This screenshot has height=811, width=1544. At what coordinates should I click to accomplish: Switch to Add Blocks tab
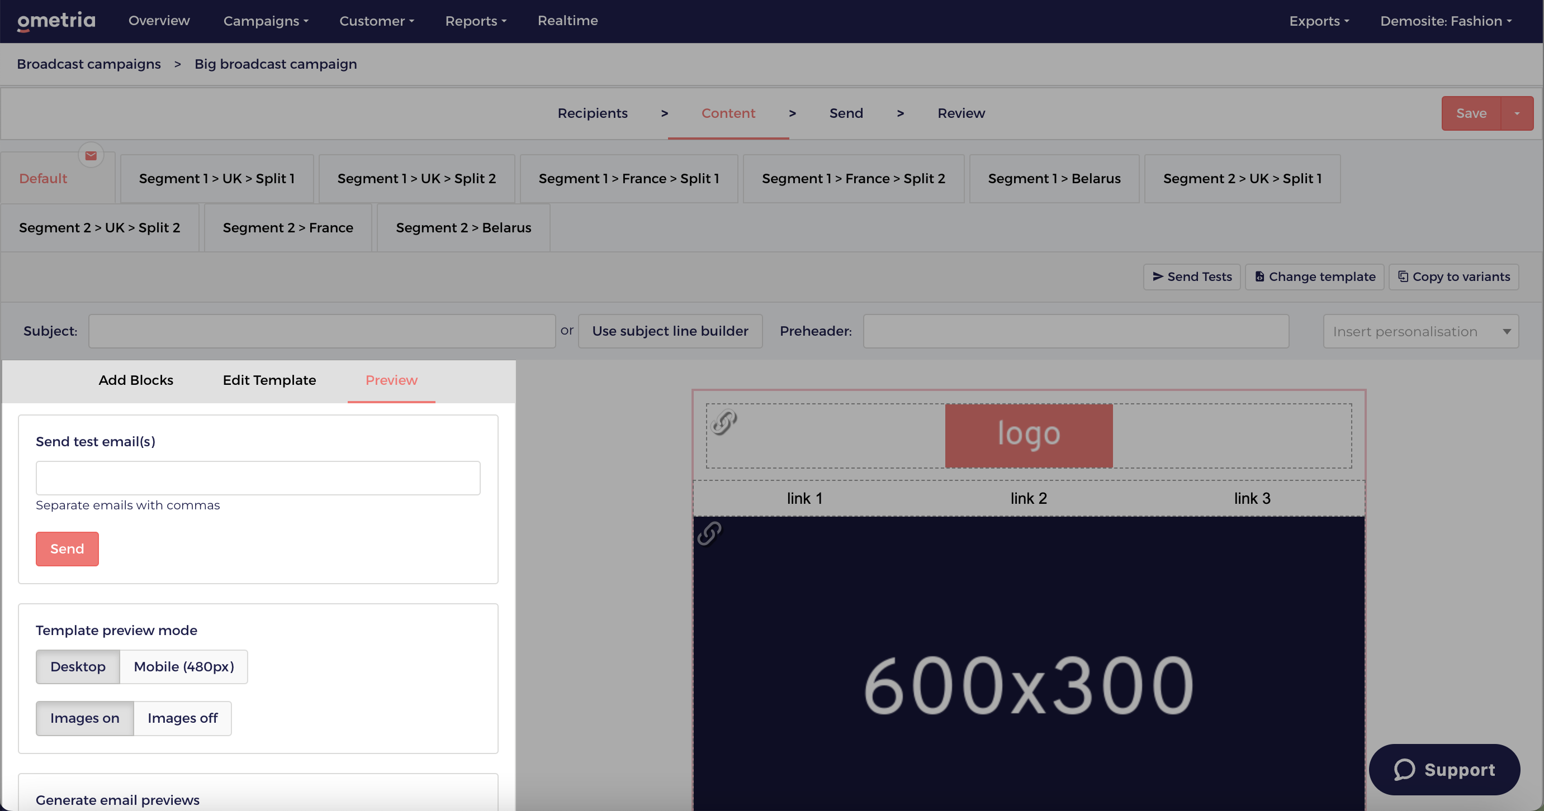tap(136, 380)
